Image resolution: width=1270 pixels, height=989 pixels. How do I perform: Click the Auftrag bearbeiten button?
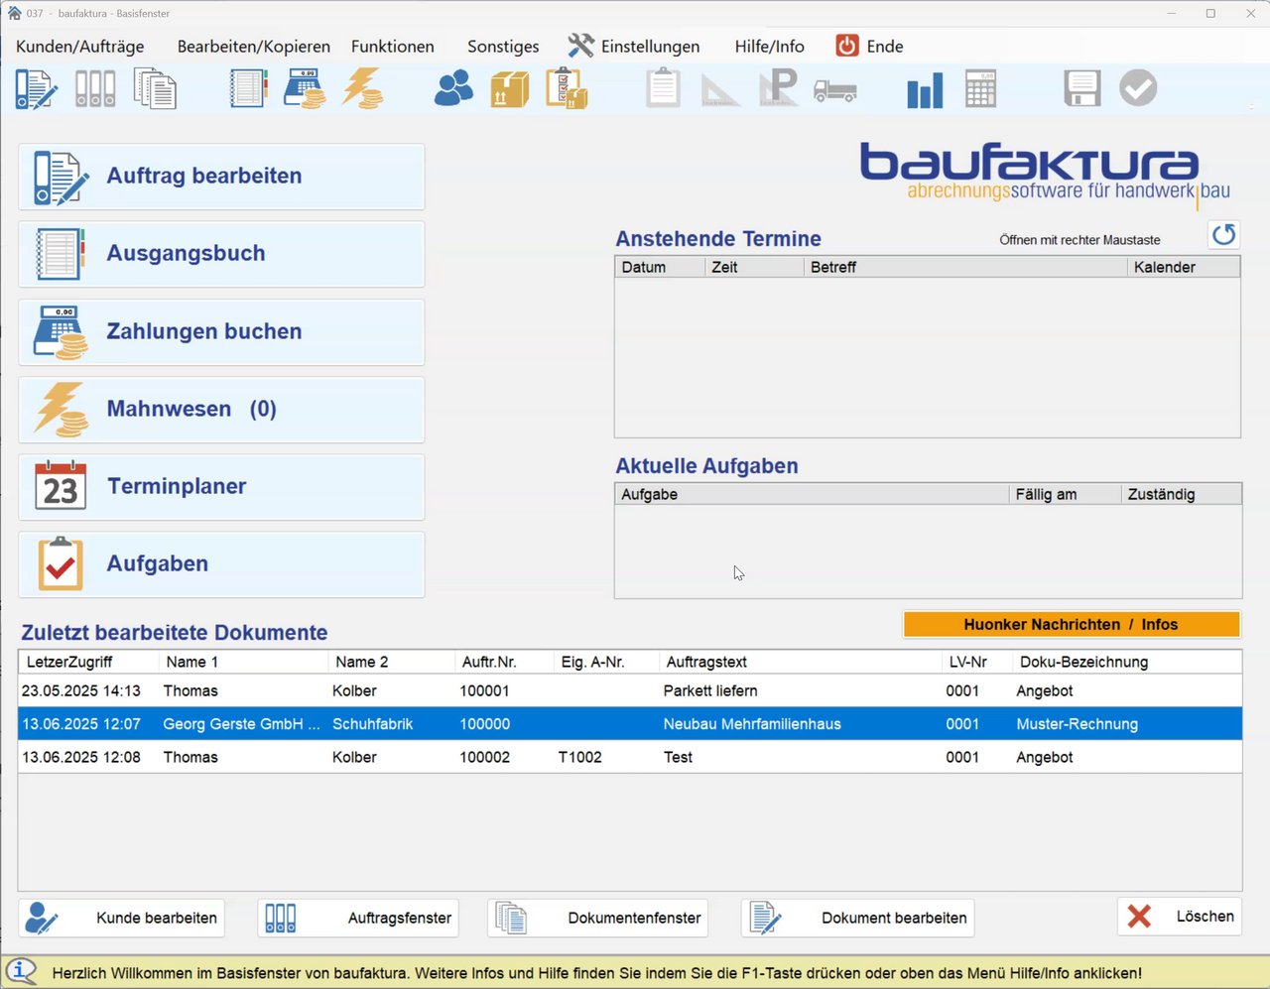221,177
